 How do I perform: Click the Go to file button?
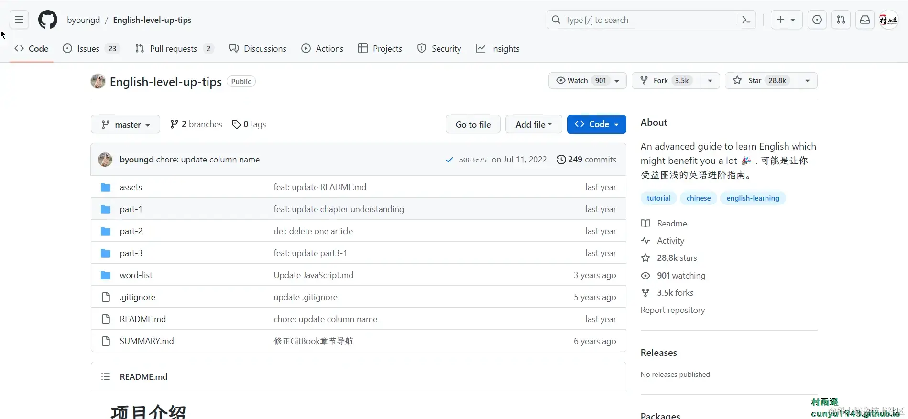[x=473, y=124]
